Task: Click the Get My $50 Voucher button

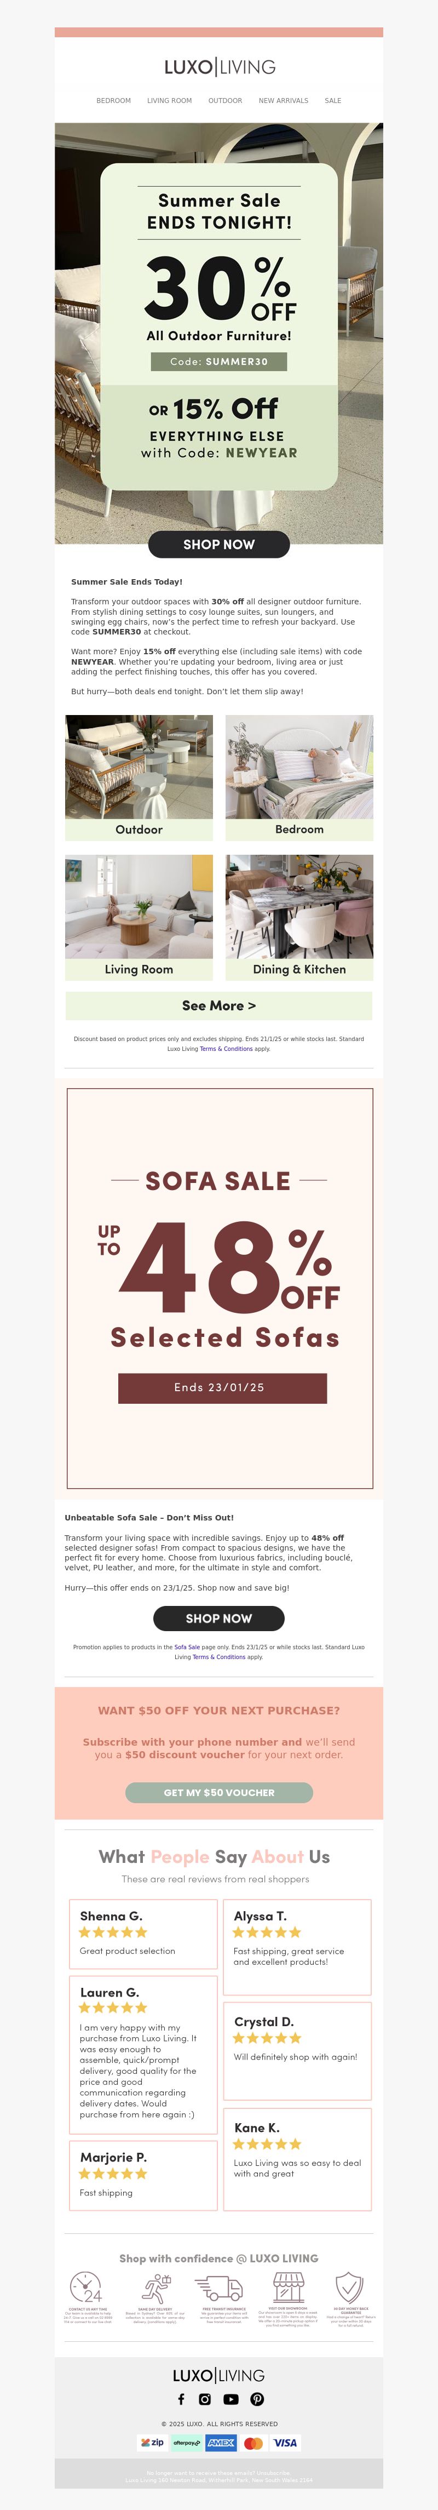Action: coord(219,1793)
